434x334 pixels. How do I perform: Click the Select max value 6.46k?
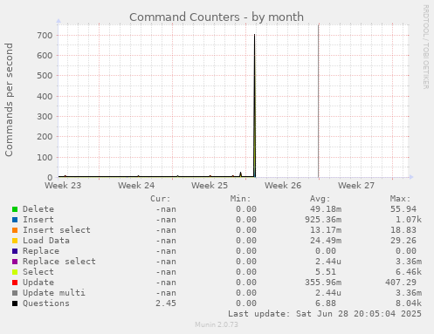coord(409,272)
